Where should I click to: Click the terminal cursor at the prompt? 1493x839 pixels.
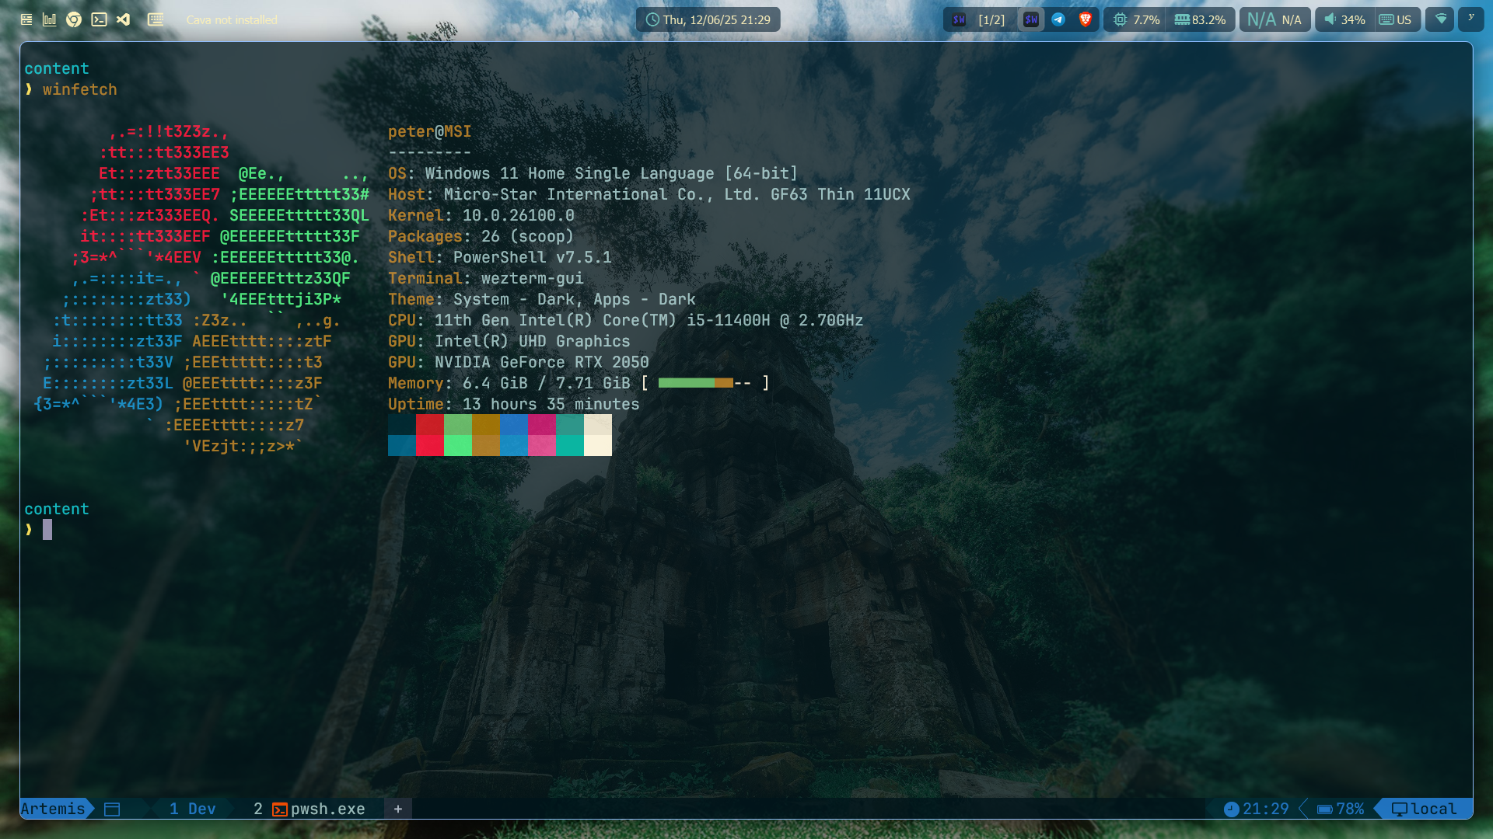[47, 530]
